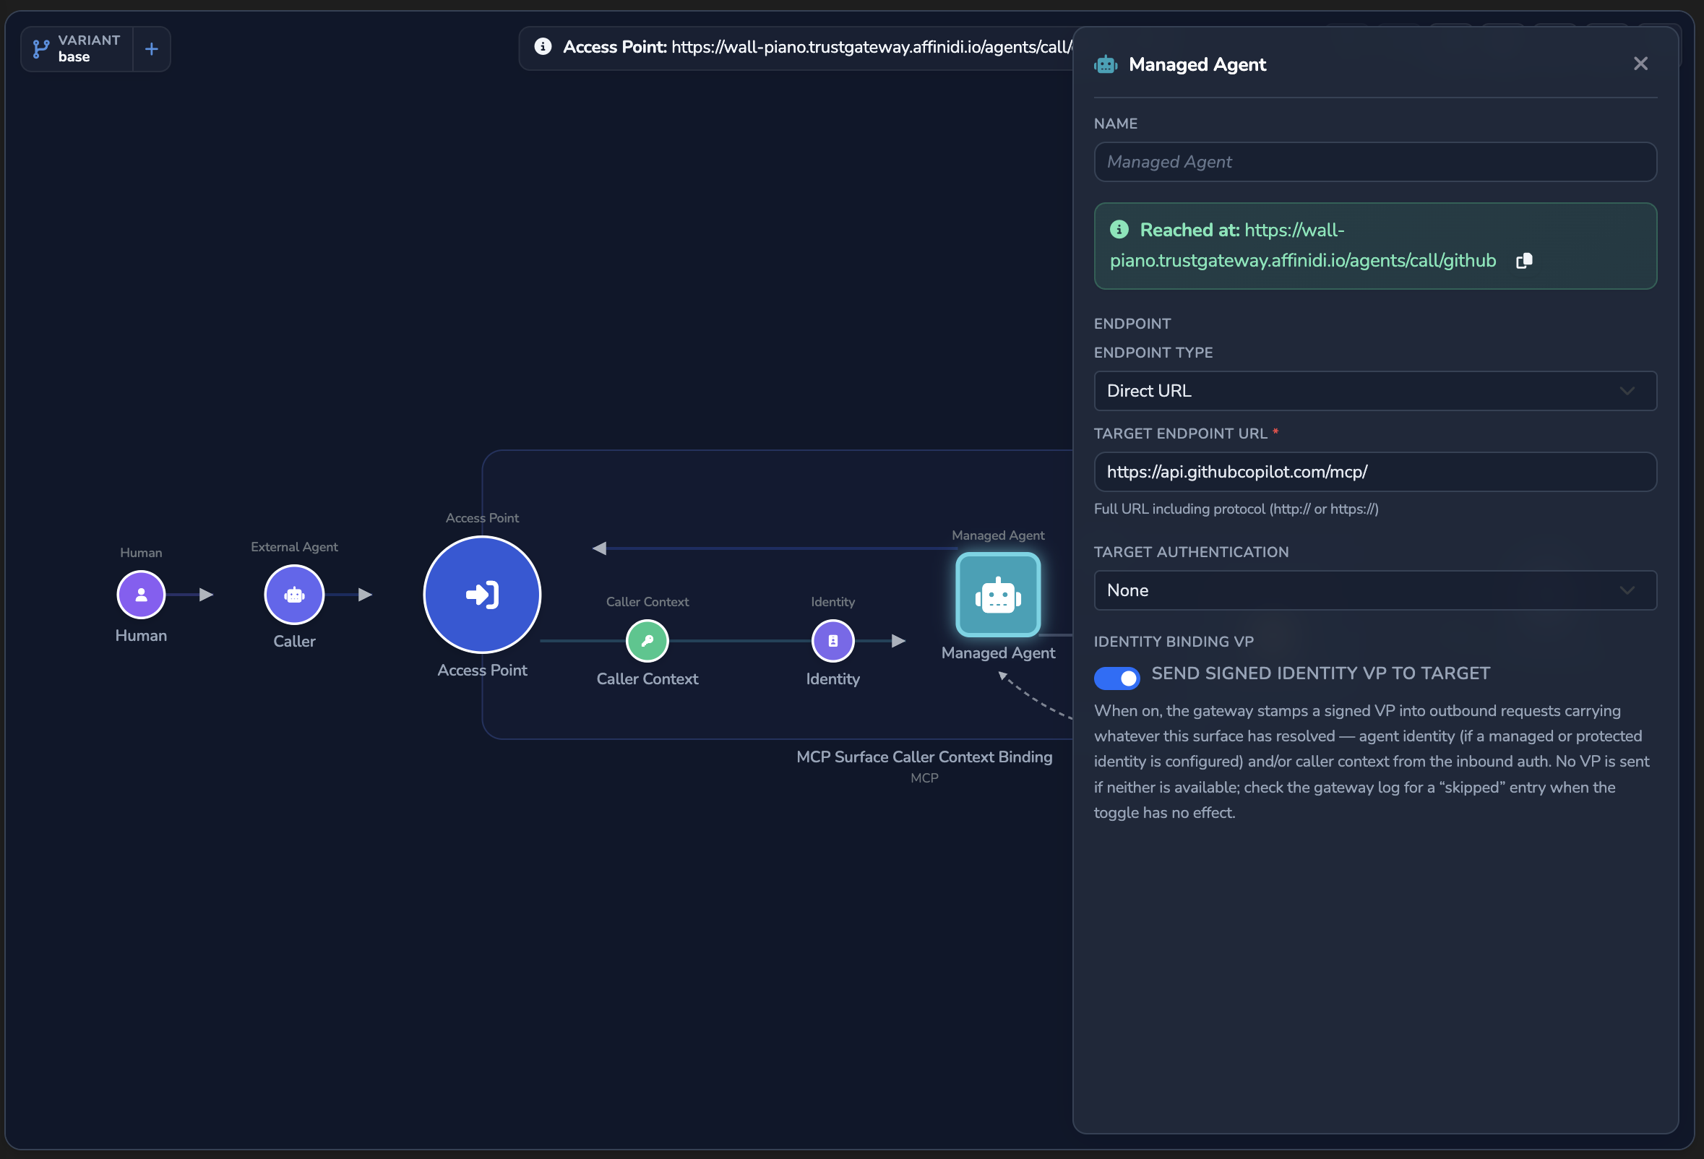Toggle Send Signed Identity VP to Target
Viewport: 1704px width, 1159px height.
1116,678
